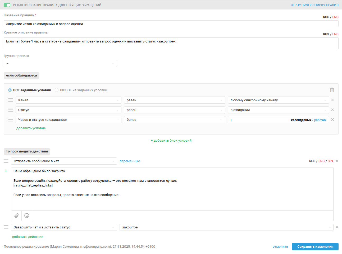Toggle the rule enabled switch
Image resolution: width=342 pixels, height=254 pixels.
click(x=7, y=5)
